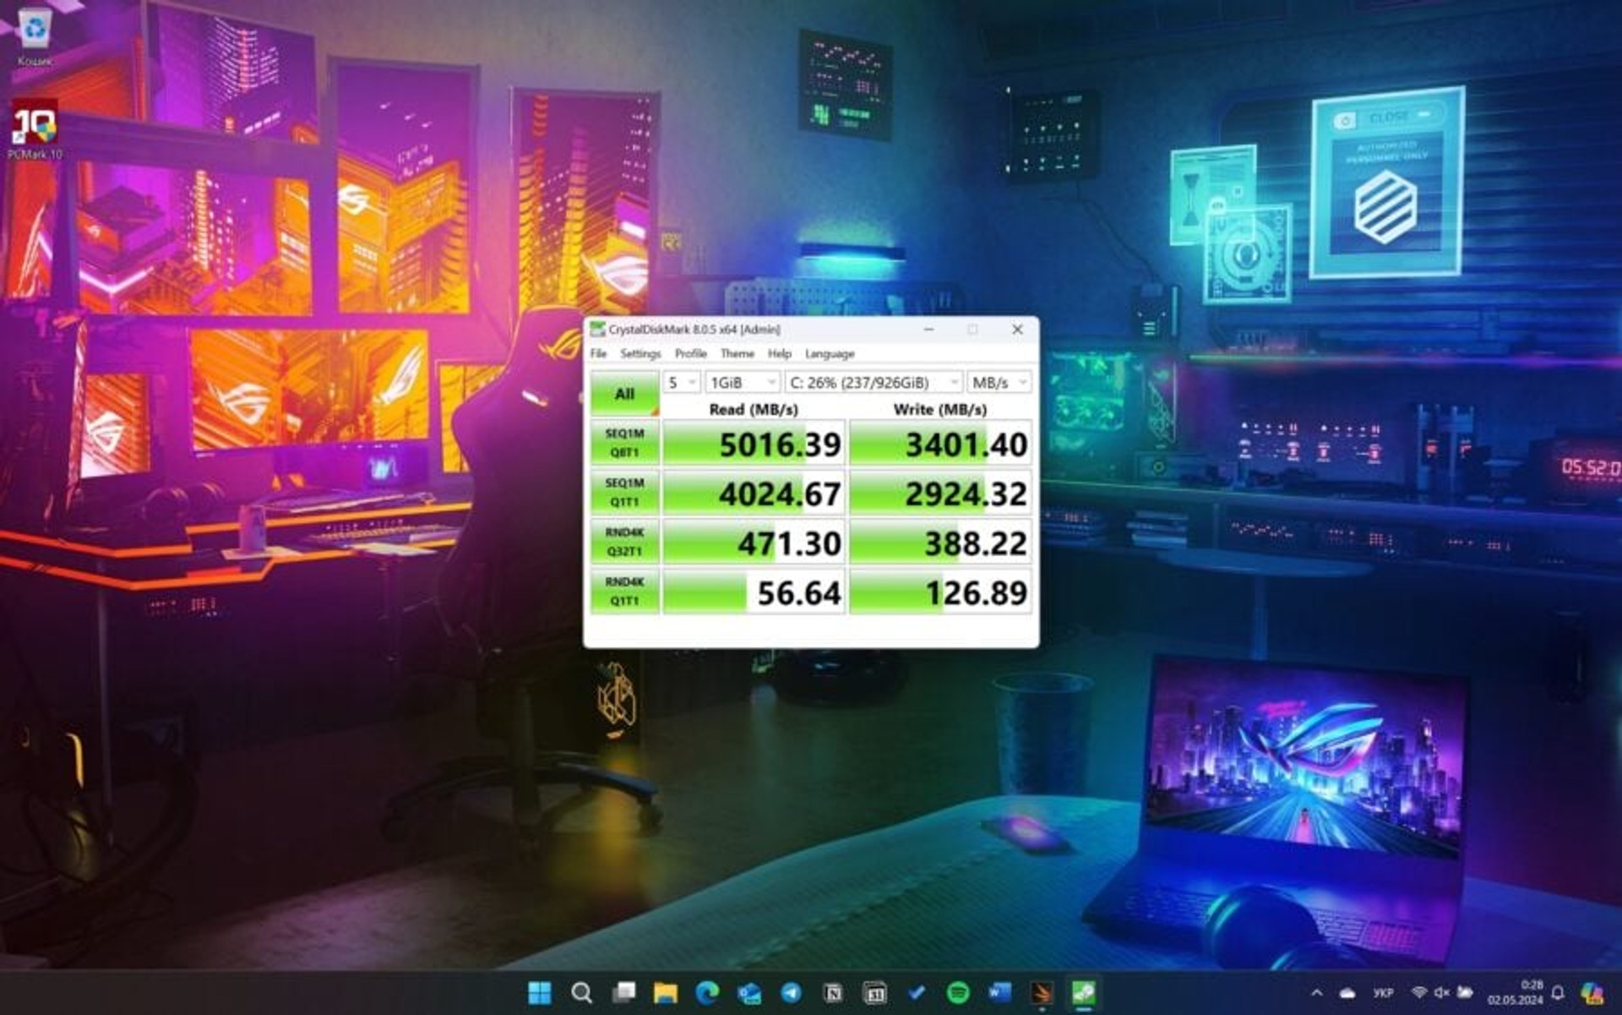
Task: Open the clock showing 02.05.2024
Action: pyautogui.click(x=1516, y=993)
